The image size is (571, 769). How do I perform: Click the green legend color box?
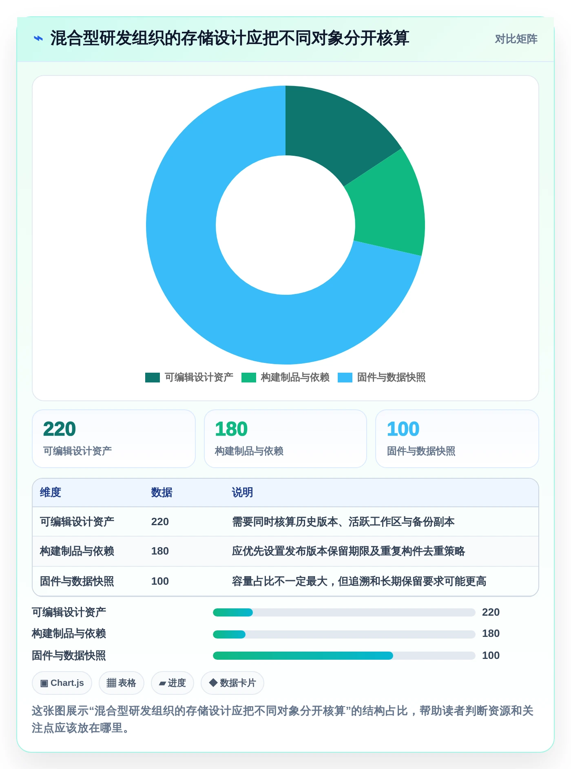[x=249, y=378]
